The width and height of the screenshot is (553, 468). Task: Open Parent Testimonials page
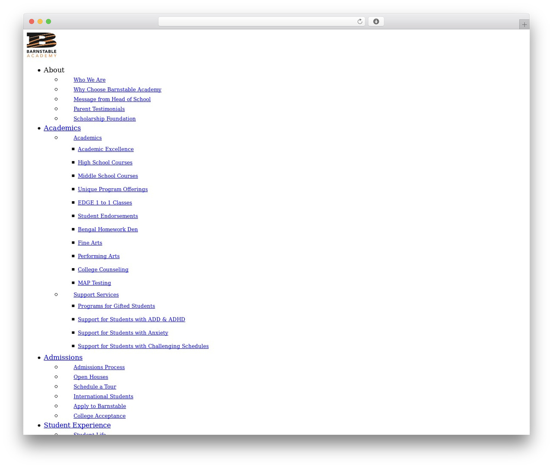(99, 109)
